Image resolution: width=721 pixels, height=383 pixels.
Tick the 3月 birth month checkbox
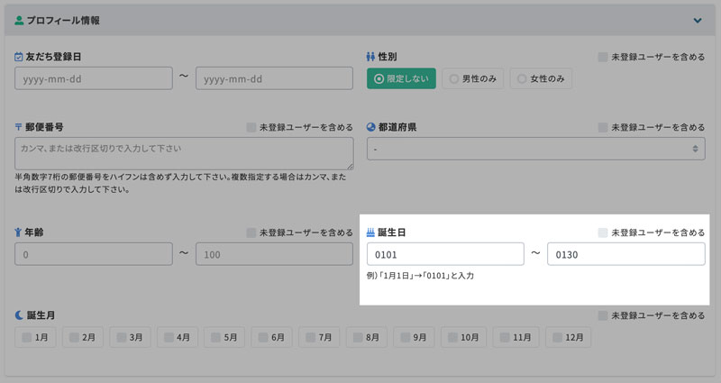(122, 337)
